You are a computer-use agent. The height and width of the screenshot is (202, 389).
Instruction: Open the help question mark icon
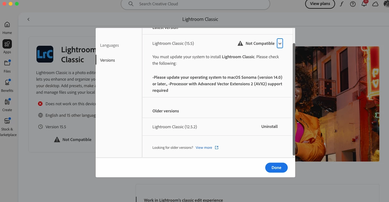pos(353,4)
